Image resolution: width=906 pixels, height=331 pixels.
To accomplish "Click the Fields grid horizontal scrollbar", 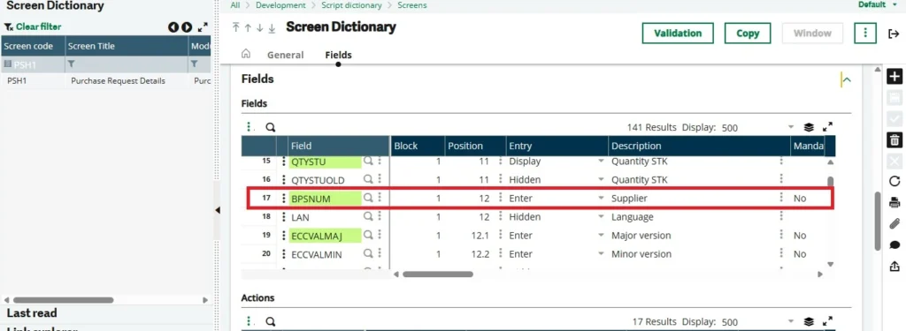I will 437,274.
